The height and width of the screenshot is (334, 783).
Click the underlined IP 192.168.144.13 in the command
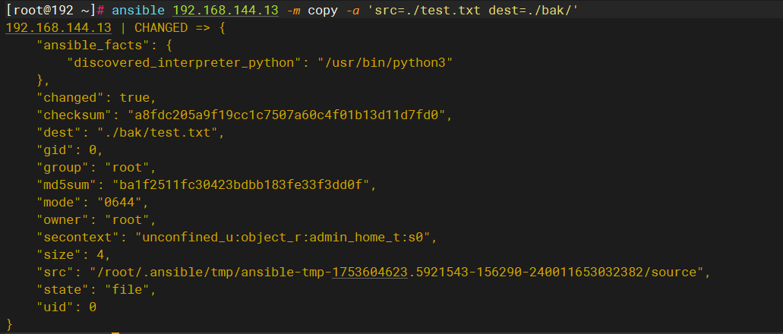coord(226,10)
